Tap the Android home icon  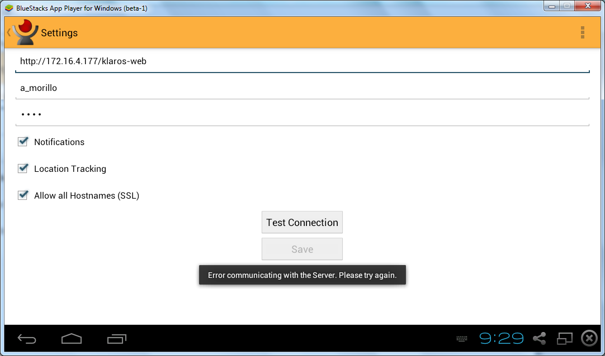point(72,339)
